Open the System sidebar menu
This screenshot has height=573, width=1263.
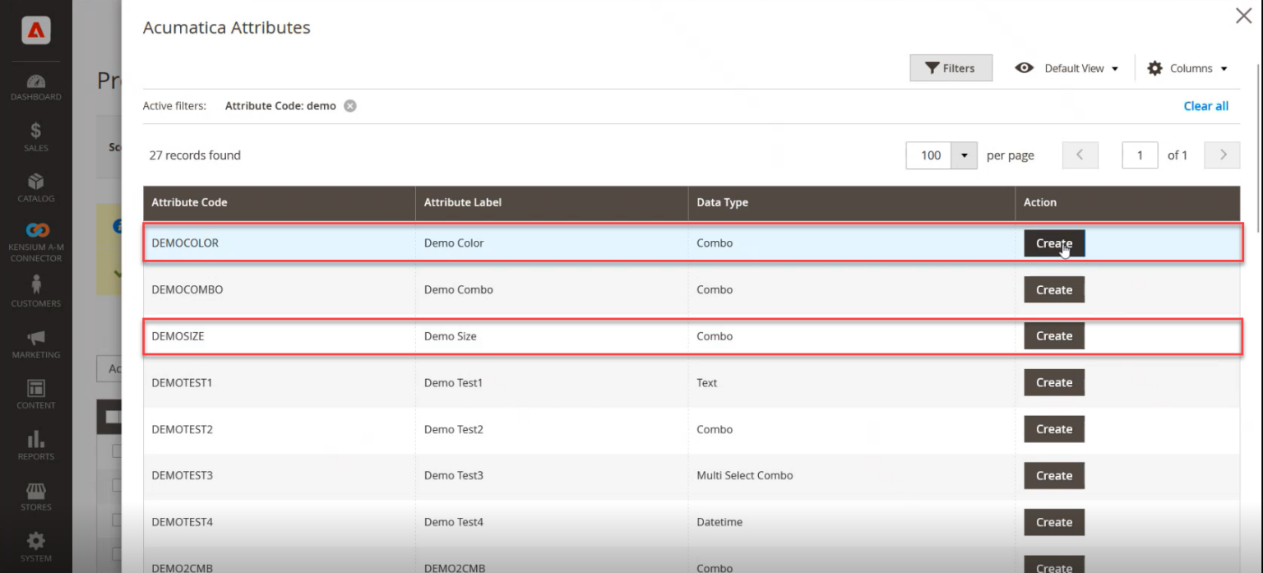pyautogui.click(x=36, y=548)
